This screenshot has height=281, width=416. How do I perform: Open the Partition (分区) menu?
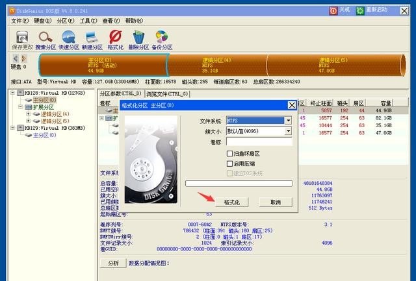[x=65, y=21]
